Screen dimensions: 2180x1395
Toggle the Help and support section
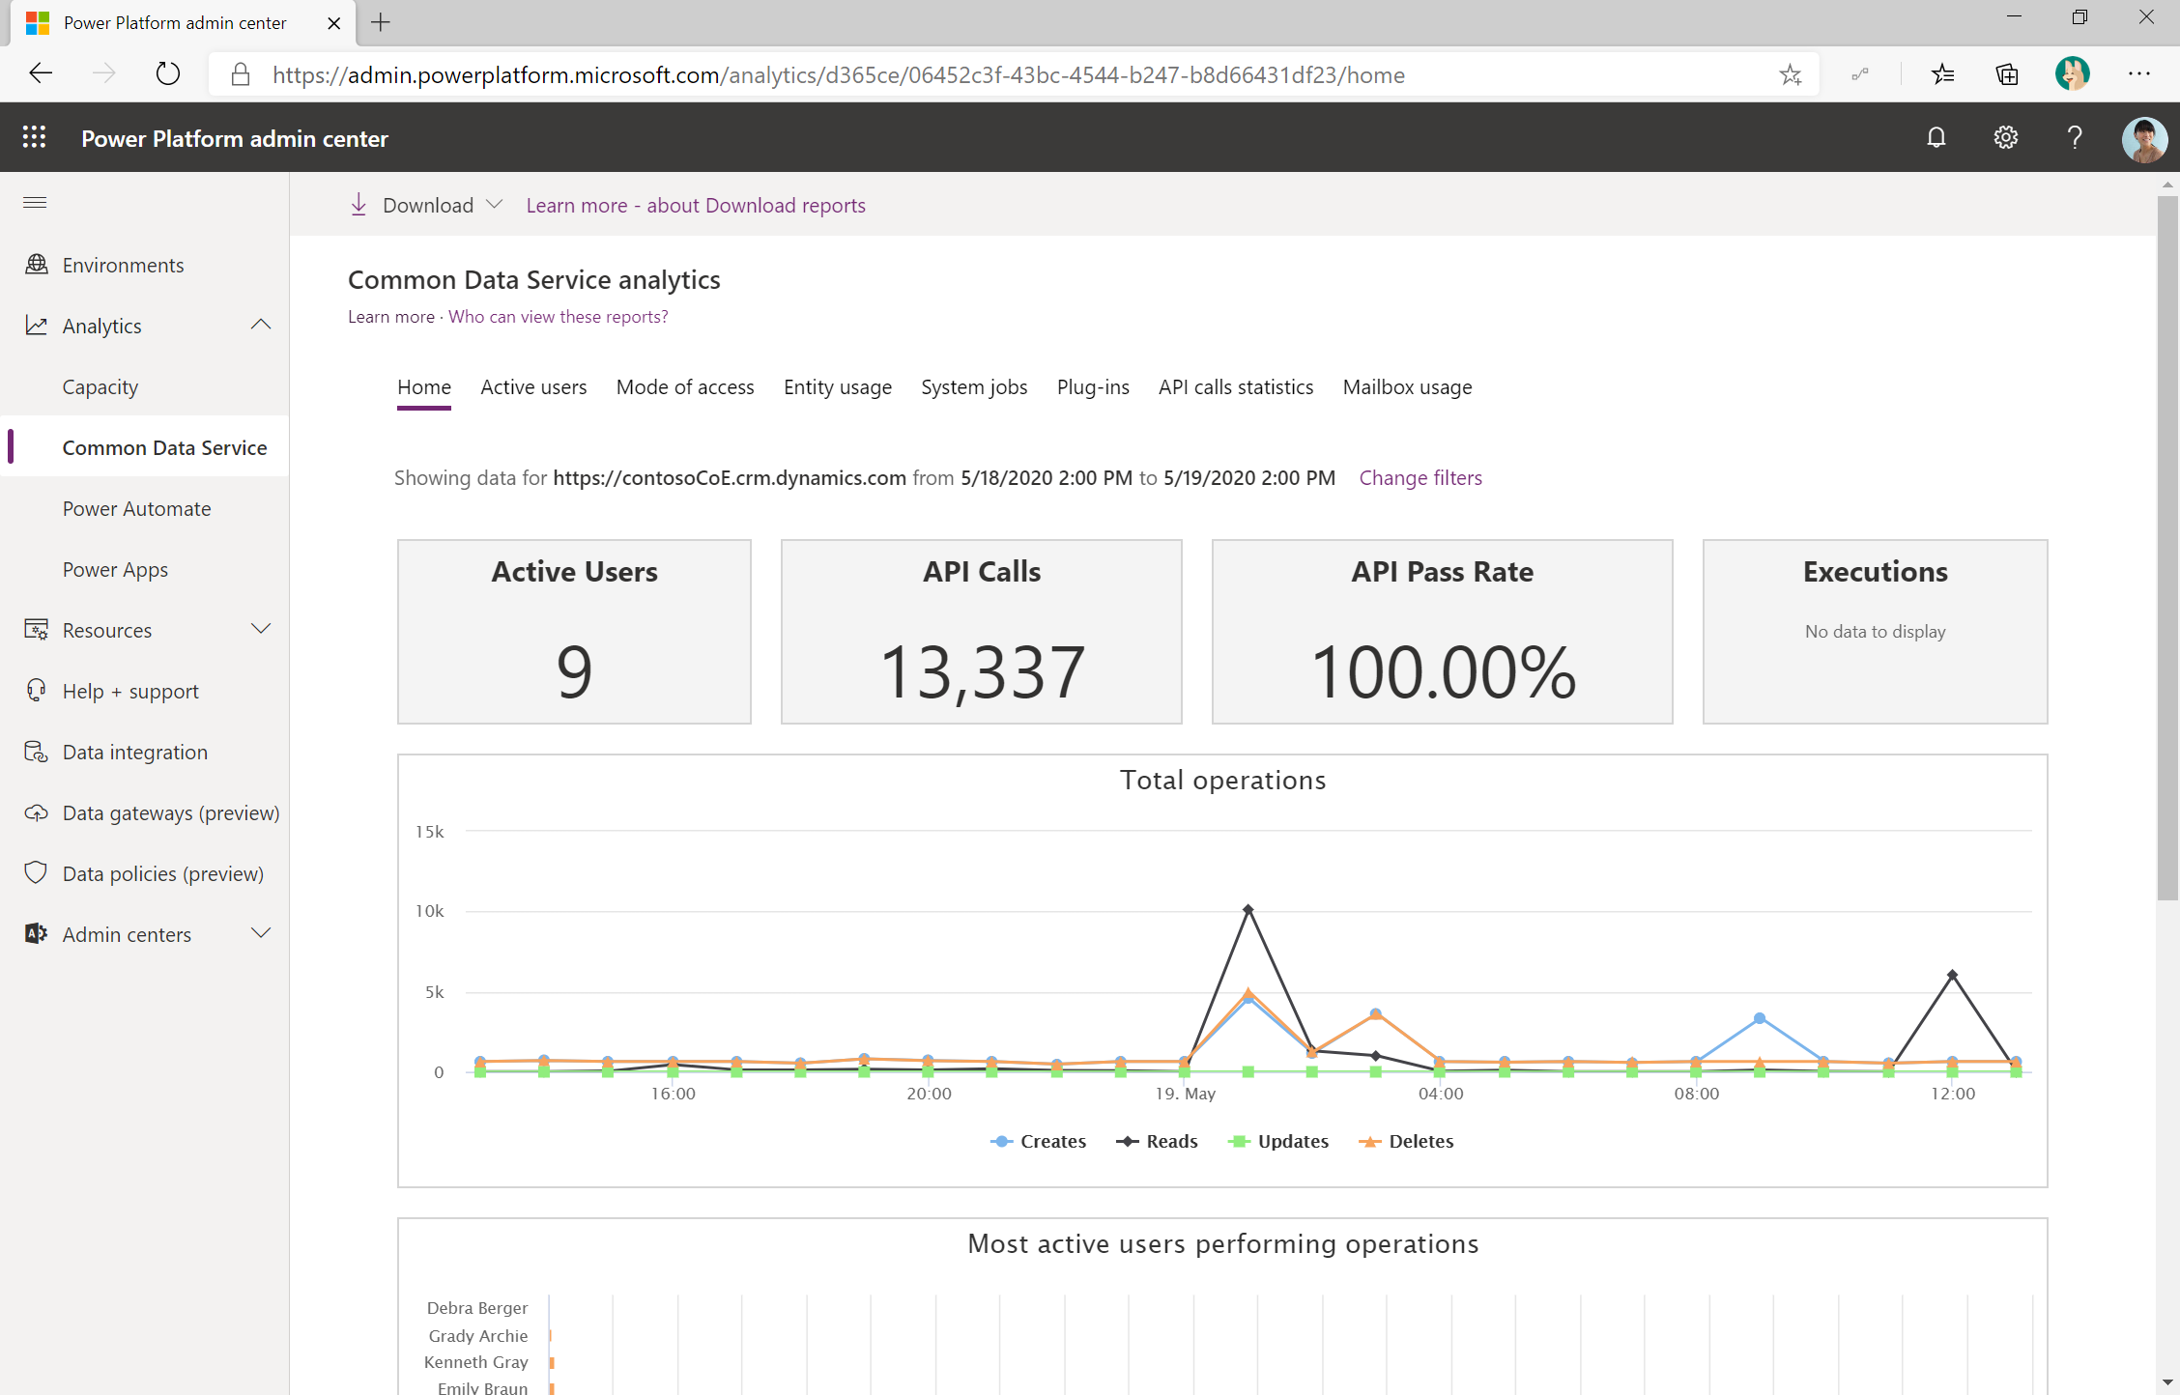(x=129, y=690)
